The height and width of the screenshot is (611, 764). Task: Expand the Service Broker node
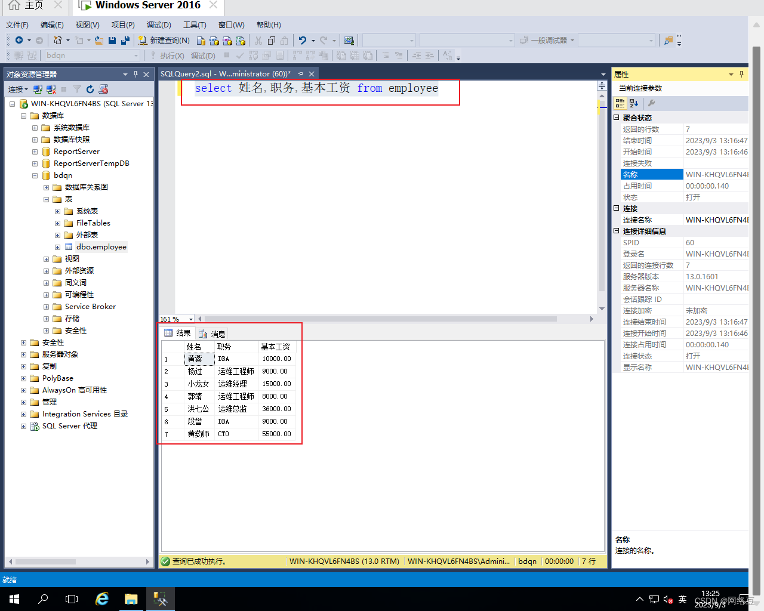46,307
